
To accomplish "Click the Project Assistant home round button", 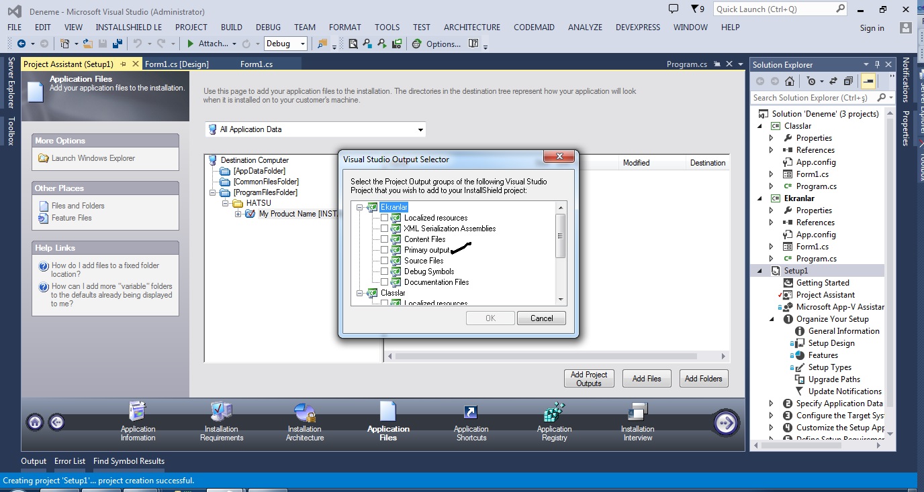I will pyautogui.click(x=35, y=422).
